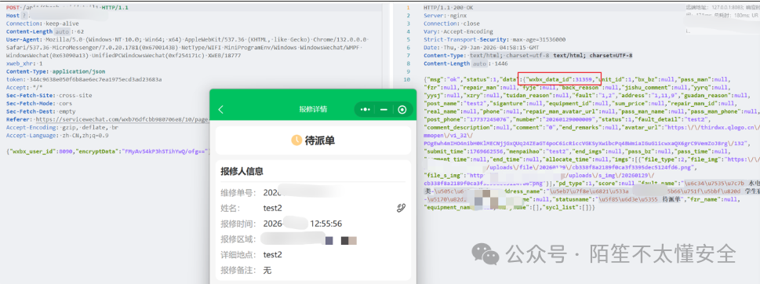Click the 报修时间 time 12:55:56
760x284 pixels.
(326, 224)
